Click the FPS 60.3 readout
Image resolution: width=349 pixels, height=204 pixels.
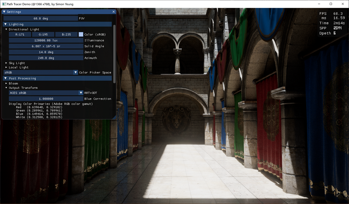(x=331, y=14)
